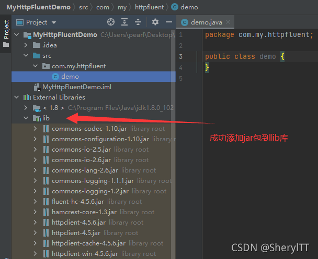Click the com.my.httpfluent package icon

point(46,66)
